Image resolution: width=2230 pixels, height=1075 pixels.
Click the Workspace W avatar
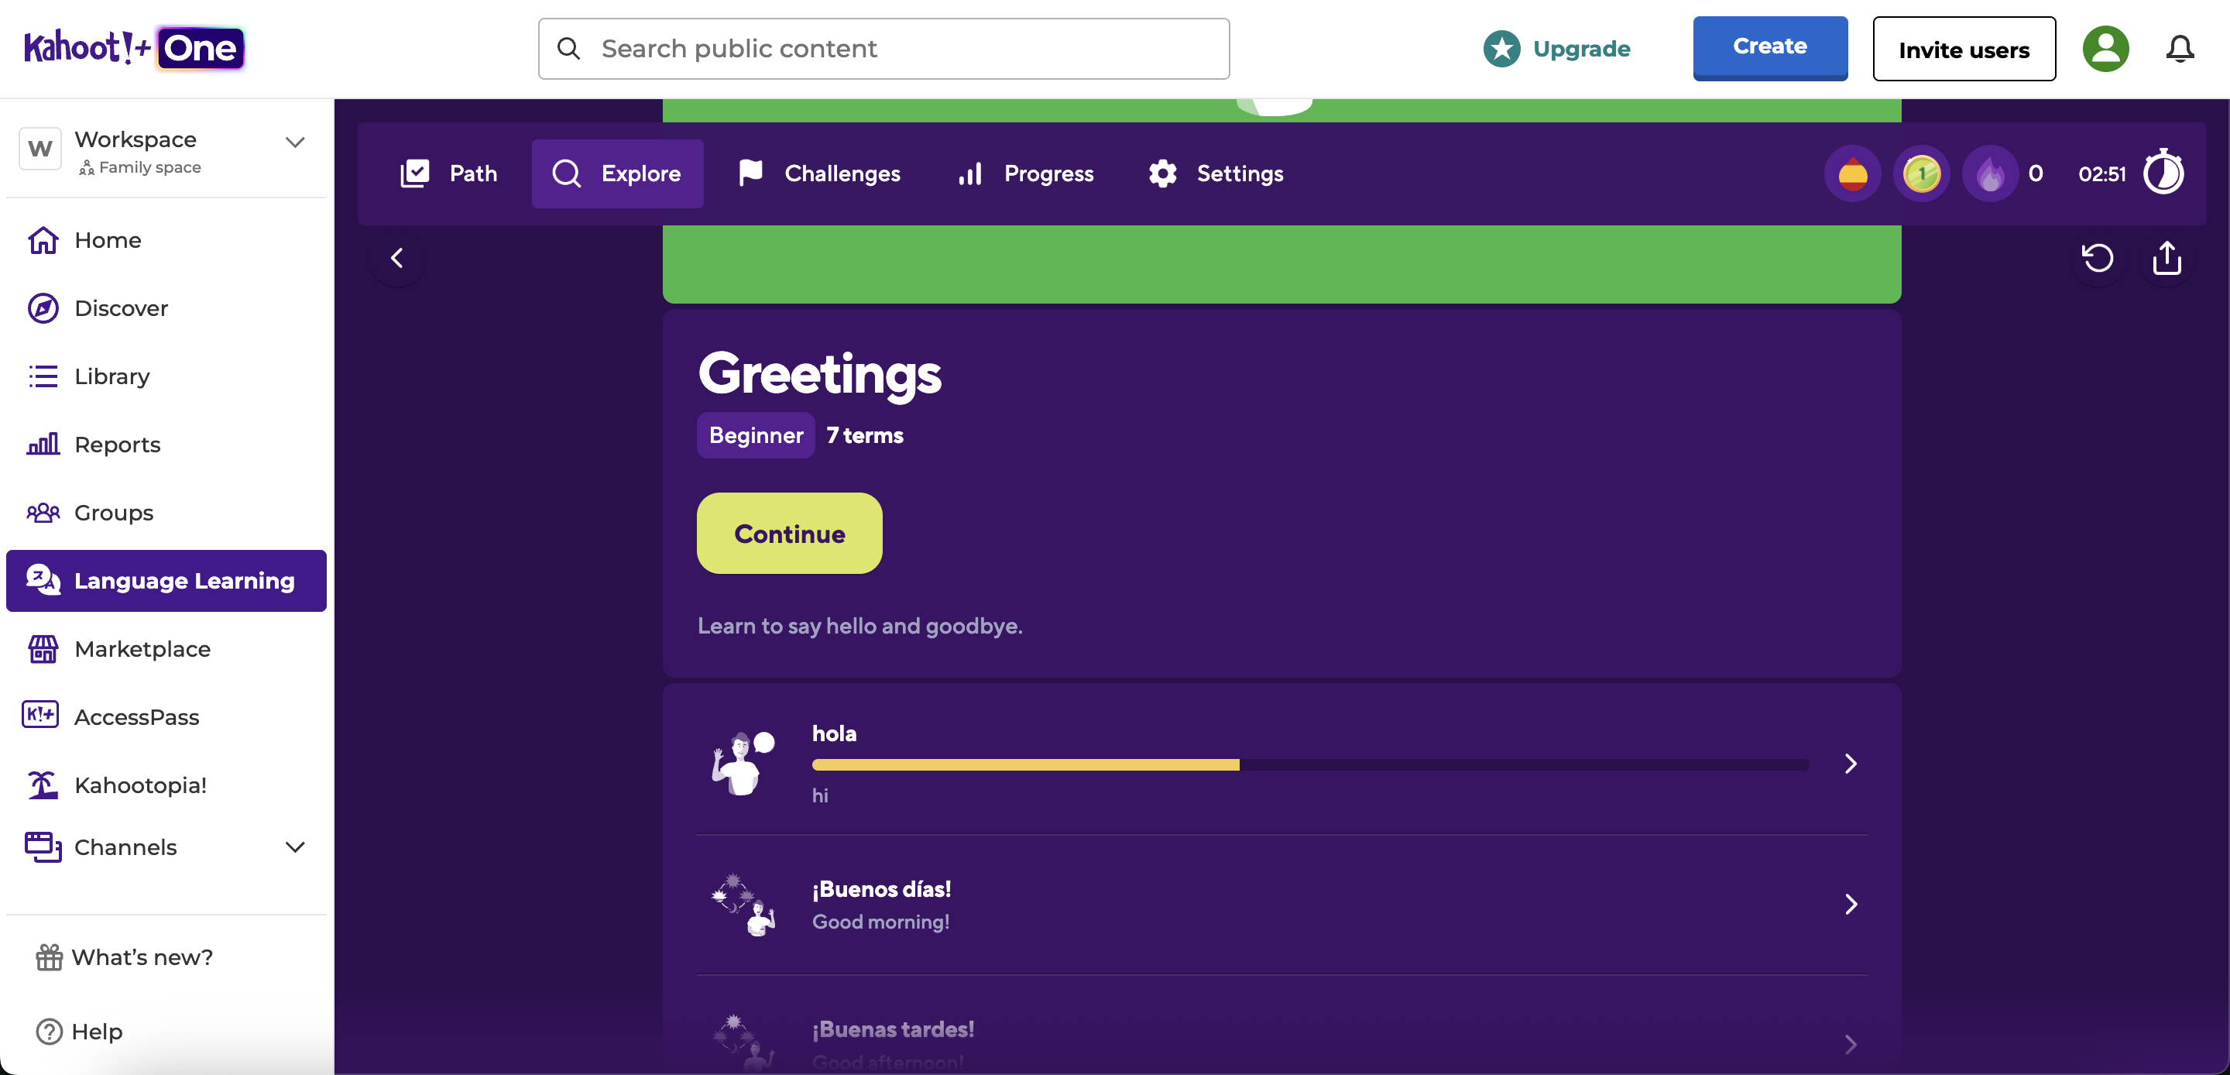[39, 149]
